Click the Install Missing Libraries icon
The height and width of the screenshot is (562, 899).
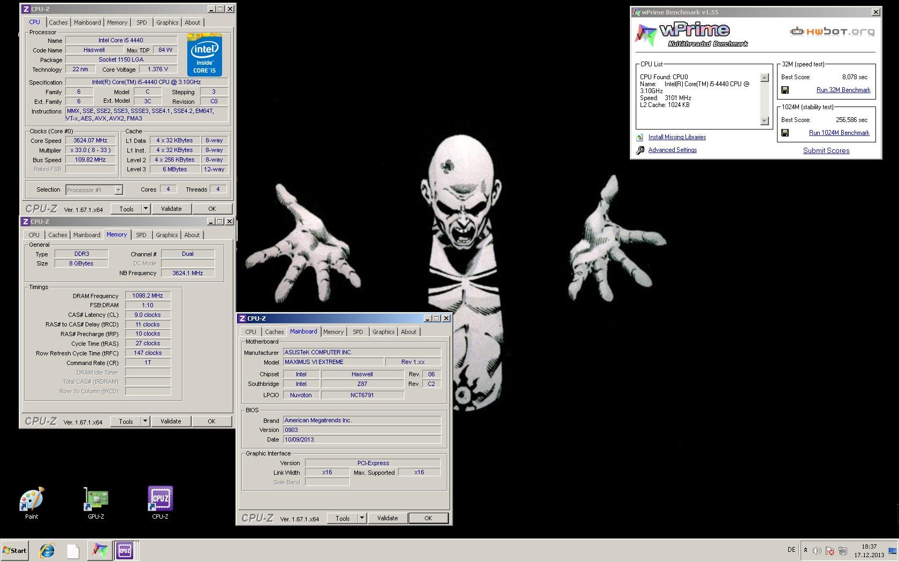pyautogui.click(x=640, y=138)
